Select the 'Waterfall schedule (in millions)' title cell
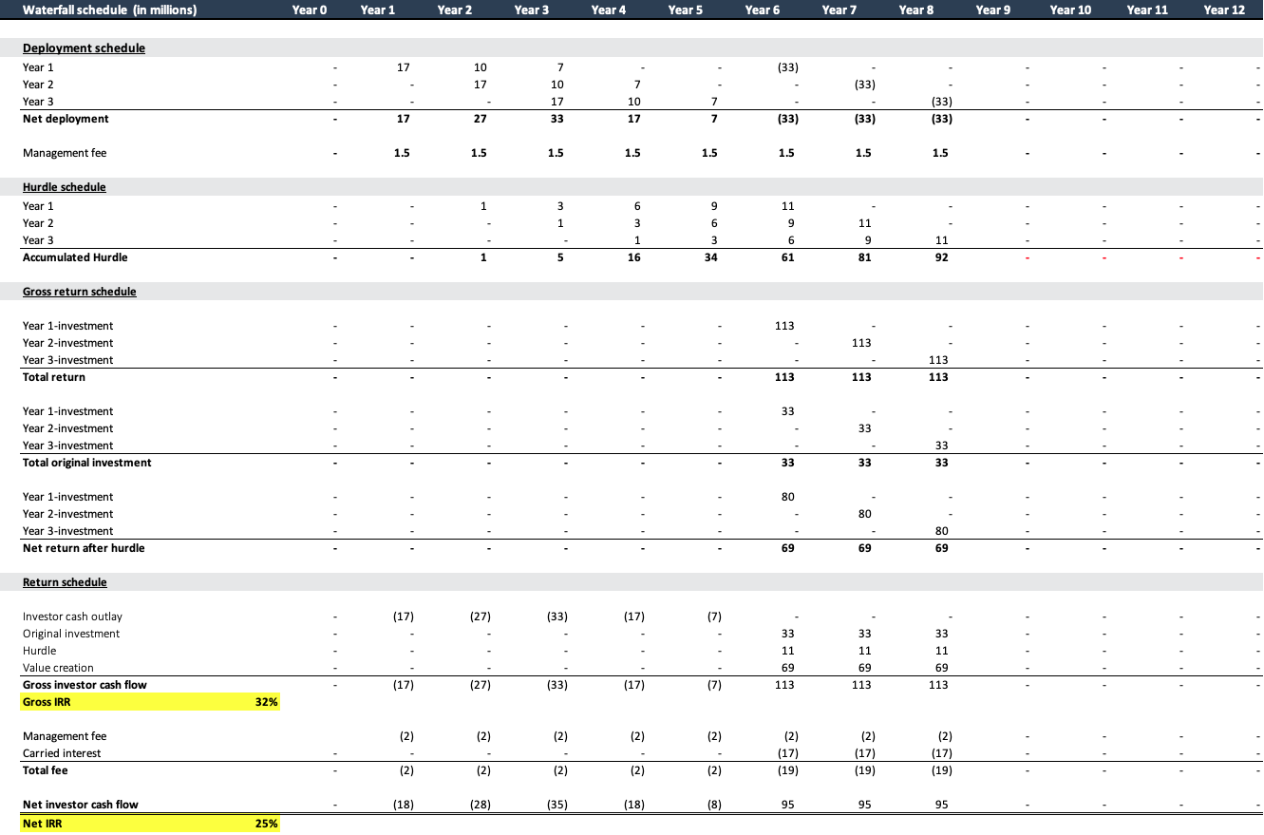 [x=110, y=10]
